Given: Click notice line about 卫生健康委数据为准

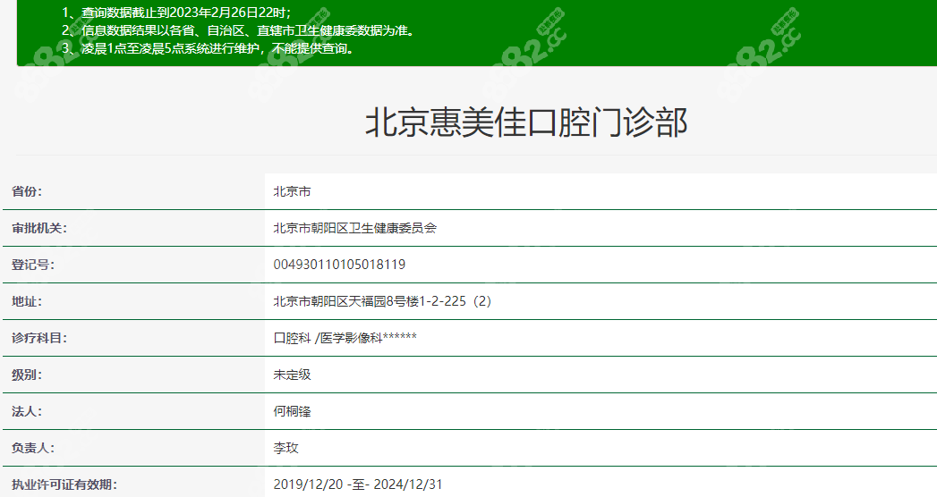Looking at the screenshot, I should coord(238,30).
